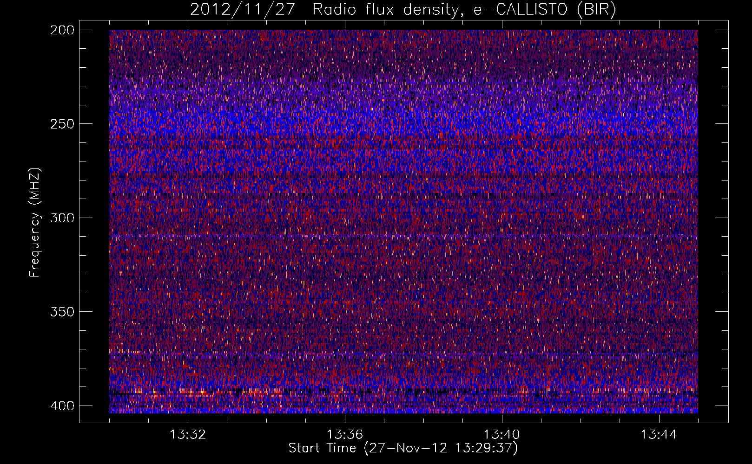The width and height of the screenshot is (752, 464).
Task: Click the 'Frequency (MHZ)' y-axis label
Action: coord(35,222)
